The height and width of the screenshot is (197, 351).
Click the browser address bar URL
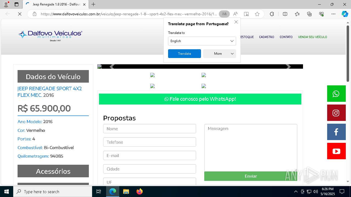[129, 14]
